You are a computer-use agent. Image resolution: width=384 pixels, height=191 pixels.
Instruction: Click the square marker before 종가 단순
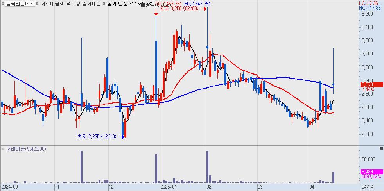[x=104, y=4]
